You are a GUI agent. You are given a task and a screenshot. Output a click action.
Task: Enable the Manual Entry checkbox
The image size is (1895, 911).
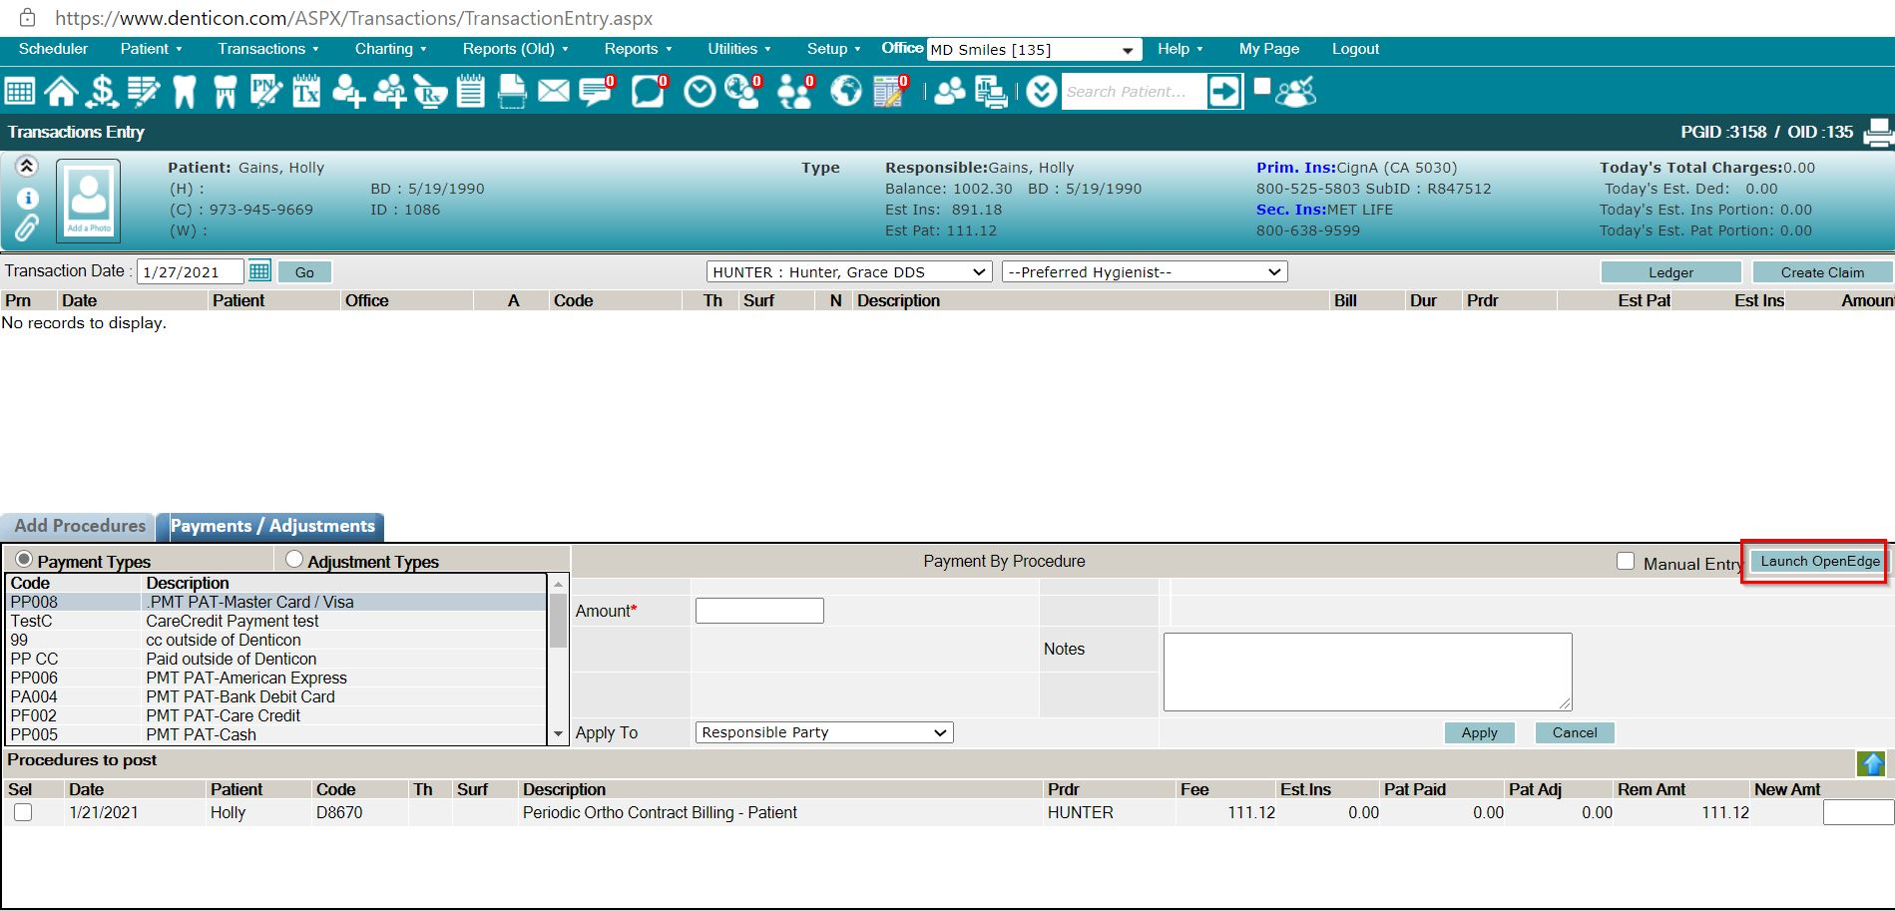[x=1626, y=561]
